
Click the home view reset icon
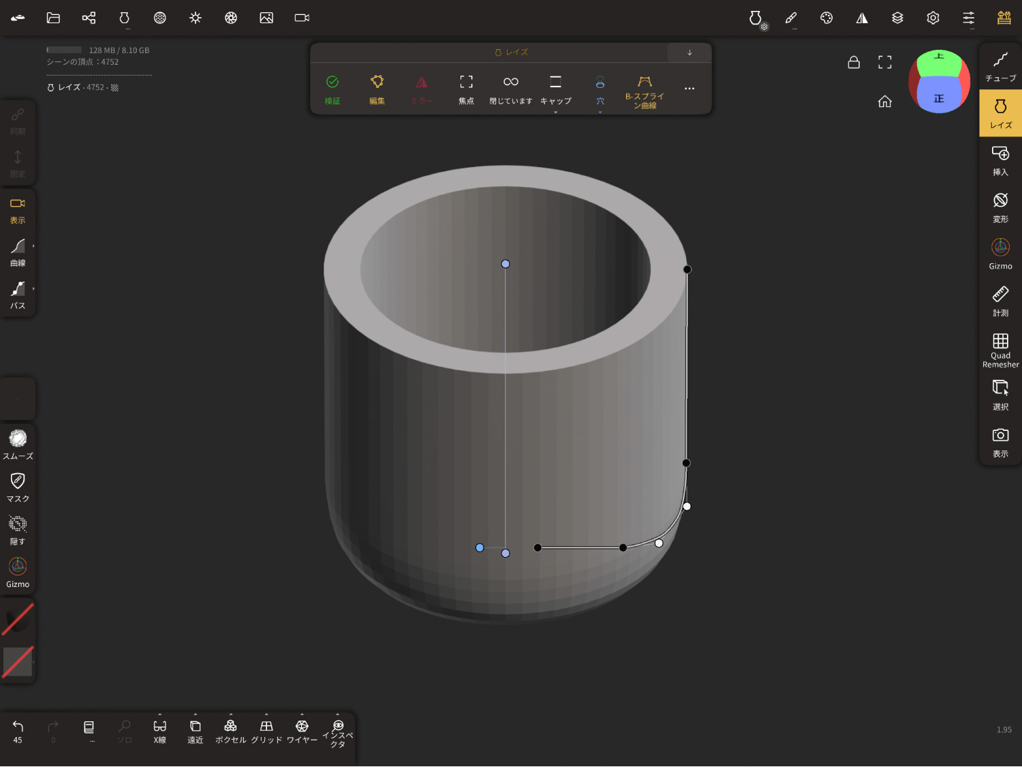pyautogui.click(x=884, y=102)
